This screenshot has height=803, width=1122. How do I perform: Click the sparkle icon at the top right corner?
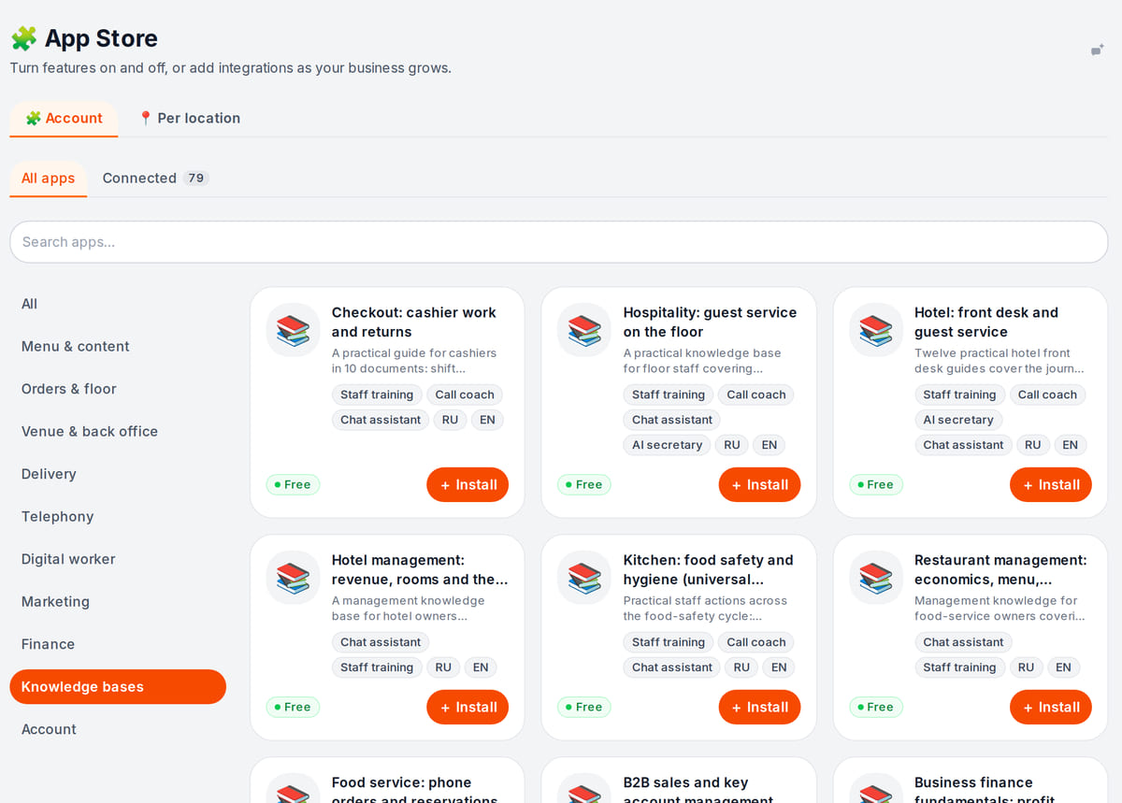[1098, 50]
